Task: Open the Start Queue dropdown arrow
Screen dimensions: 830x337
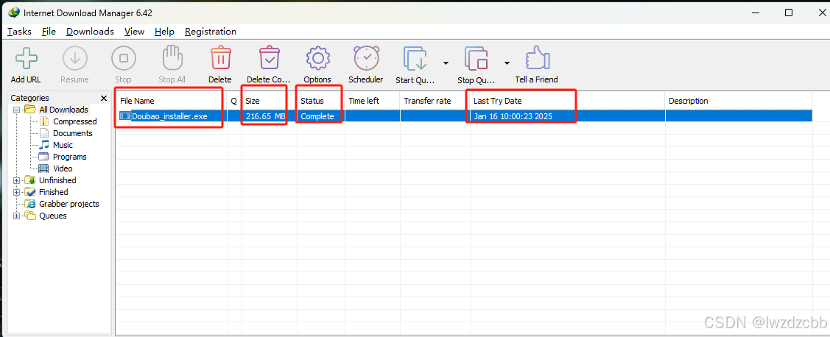Action: 446,63
